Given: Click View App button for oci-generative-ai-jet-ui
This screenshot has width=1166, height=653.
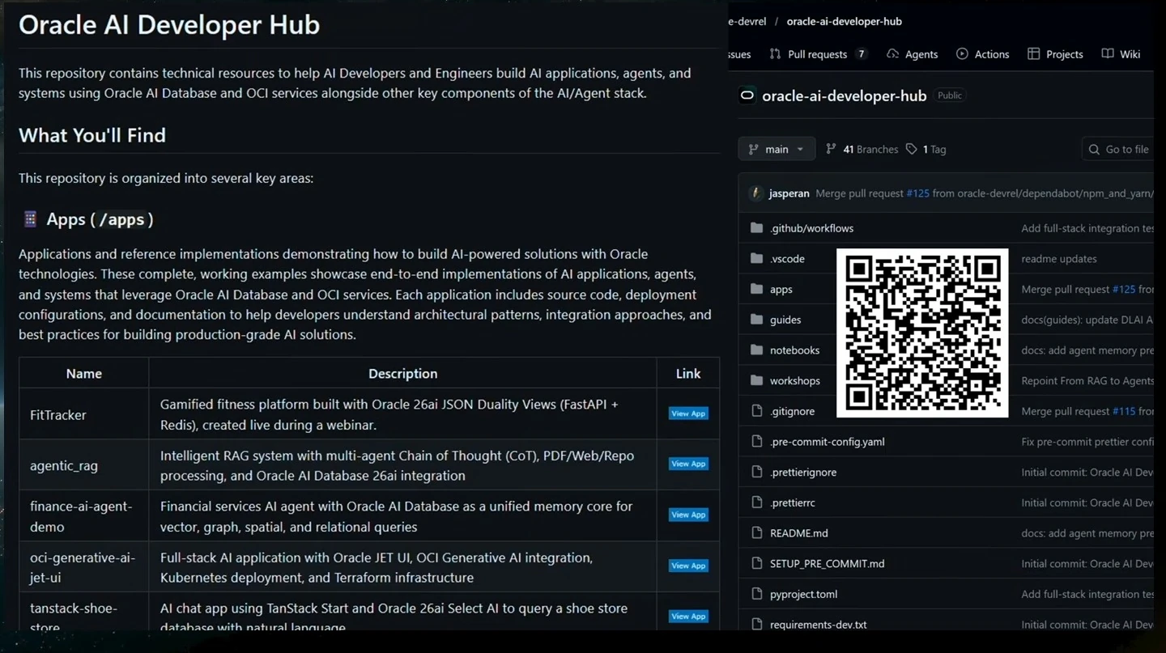Looking at the screenshot, I should tap(688, 566).
